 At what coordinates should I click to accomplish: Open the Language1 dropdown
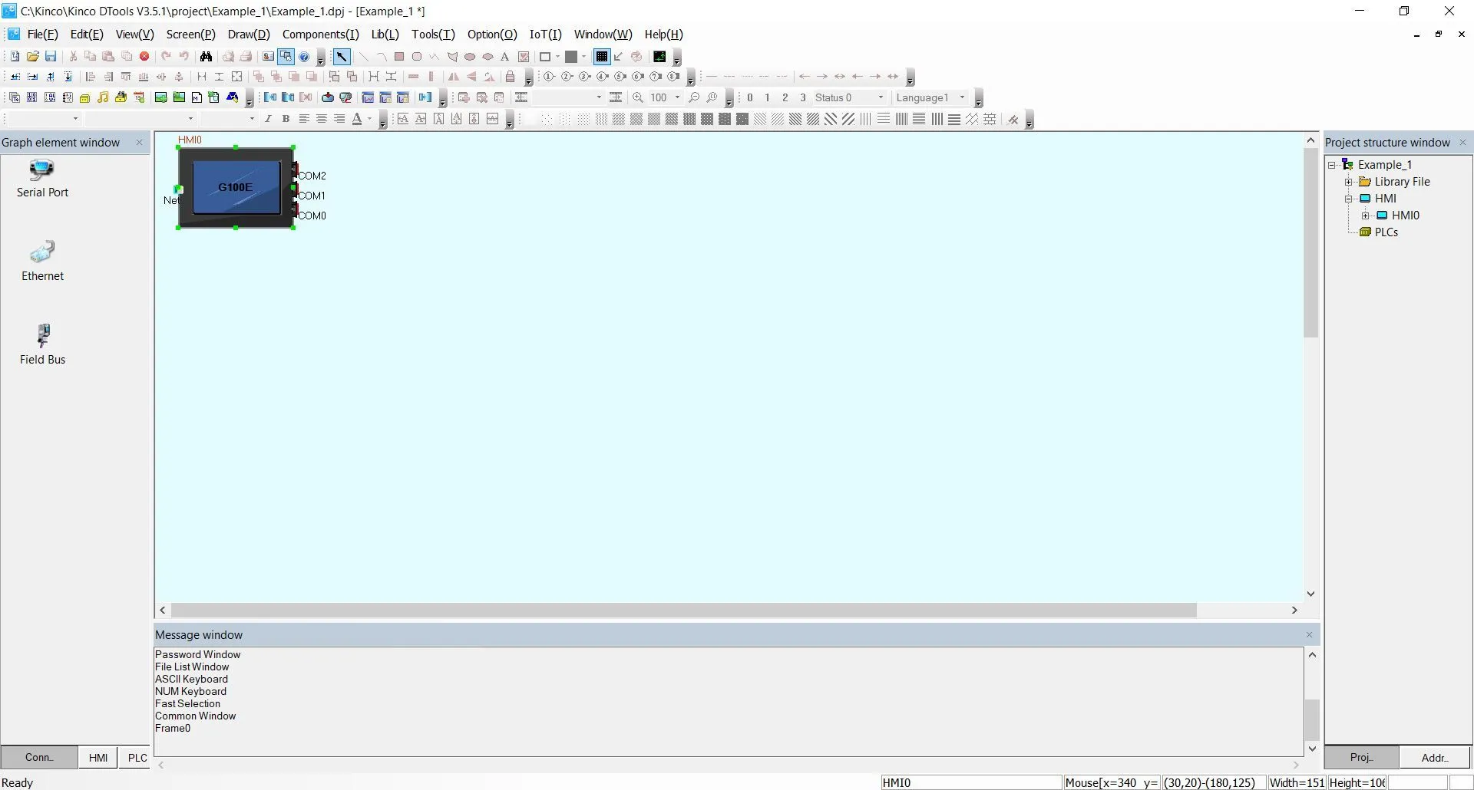point(962,97)
